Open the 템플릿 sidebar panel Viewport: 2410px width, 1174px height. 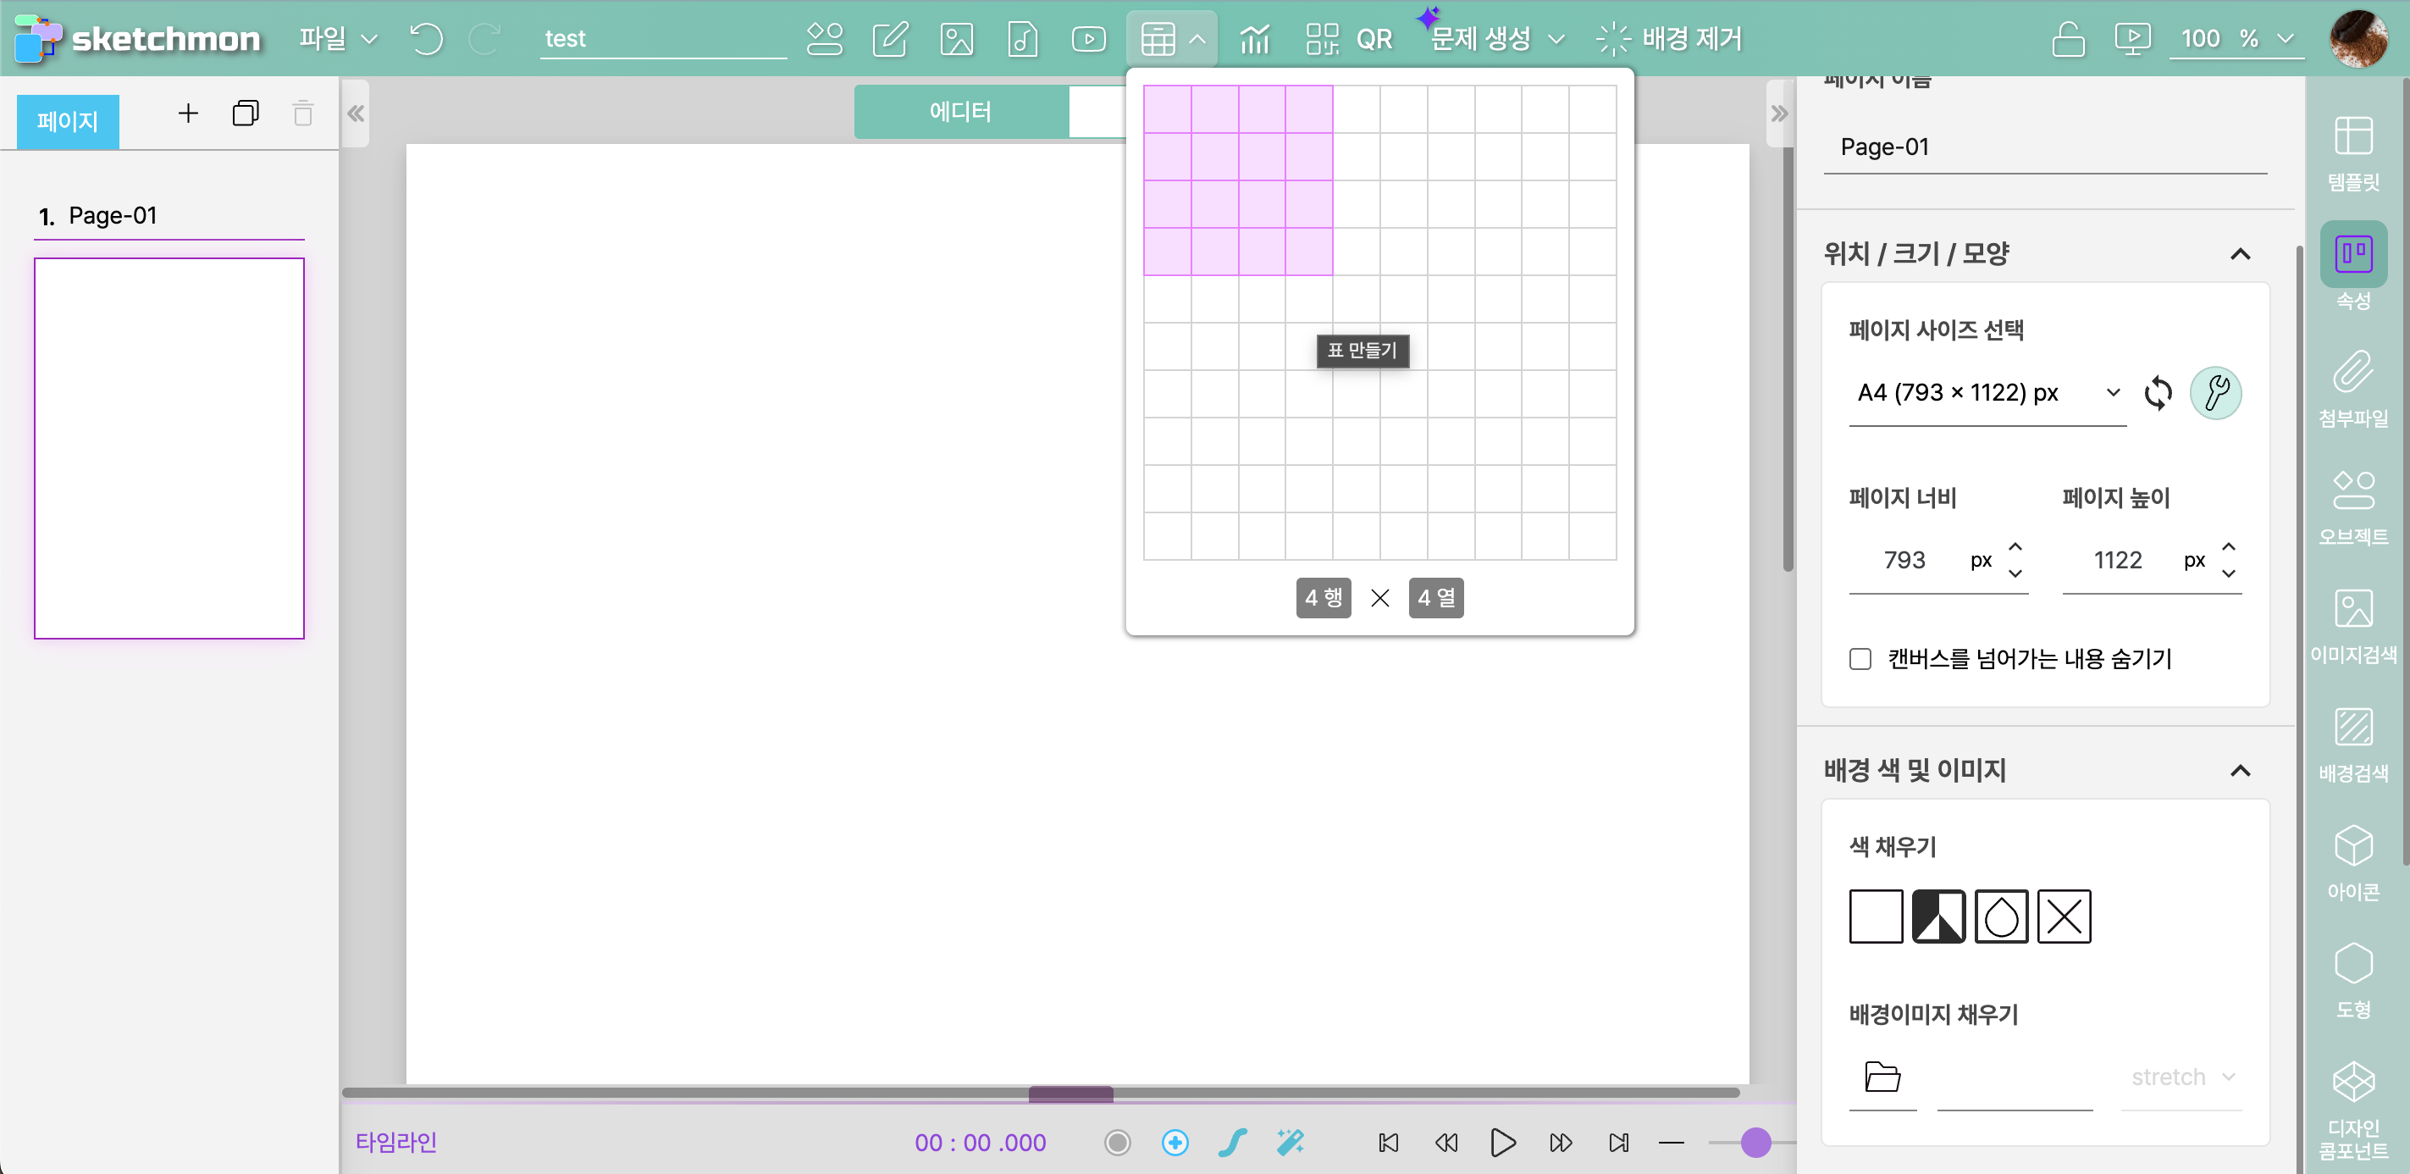(2352, 152)
